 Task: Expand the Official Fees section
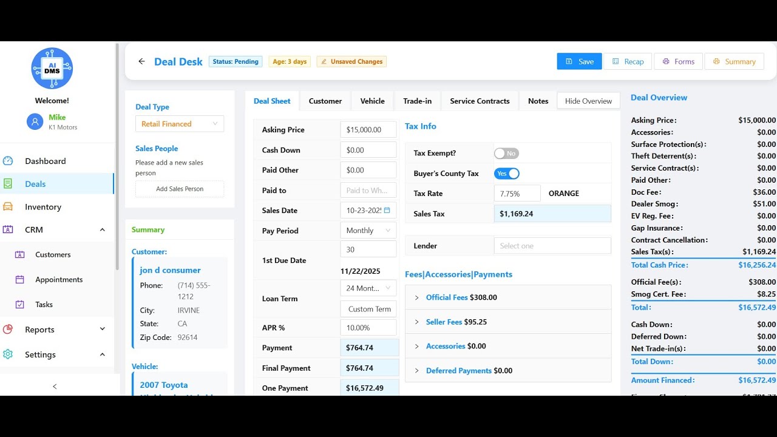pos(508,297)
